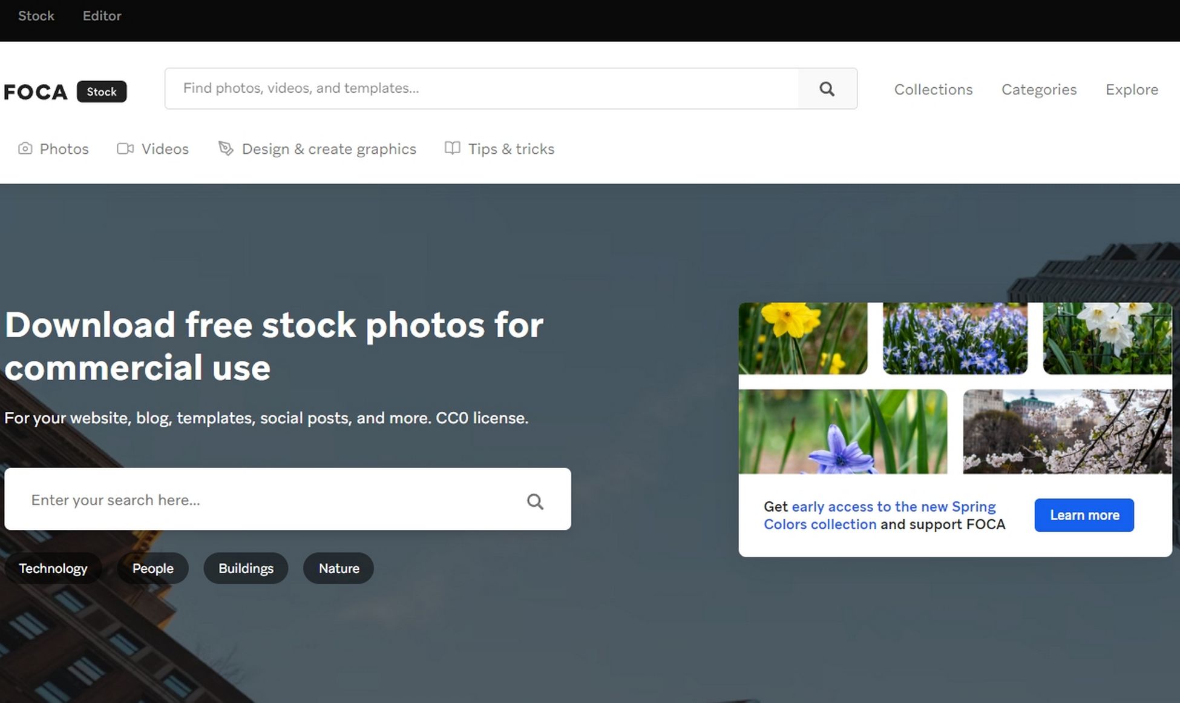This screenshot has width=1180, height=703.
Task: Go to the Photos section
Action: tap(53, 149)
